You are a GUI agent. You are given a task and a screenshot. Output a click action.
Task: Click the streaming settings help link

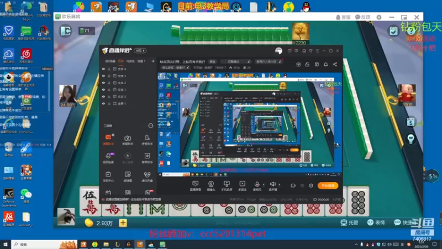(x=133, y=199)
